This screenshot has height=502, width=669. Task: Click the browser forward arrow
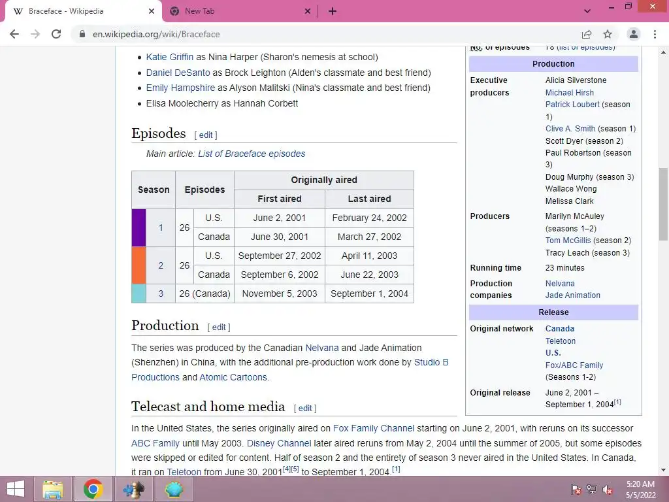(x=35, y=34)
